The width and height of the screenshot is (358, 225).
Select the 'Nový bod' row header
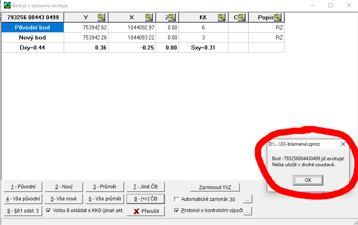[32, 37]
